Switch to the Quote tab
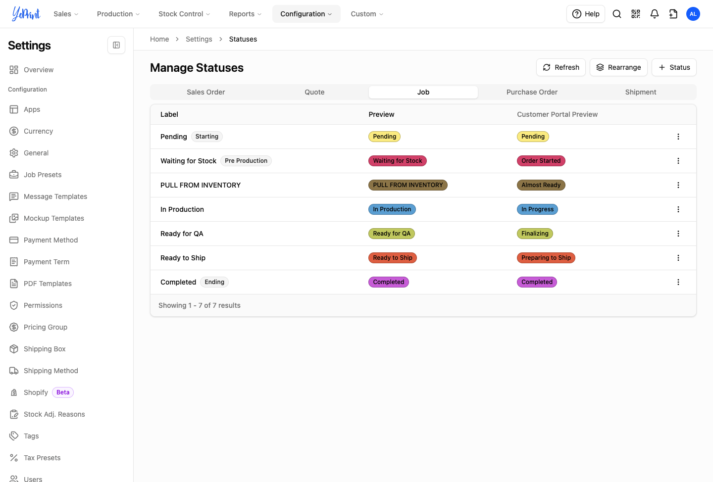The width and height of the screenshot is (713, 482). click(314, 92)
